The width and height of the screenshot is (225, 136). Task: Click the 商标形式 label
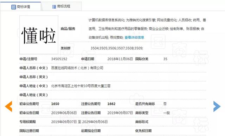(x=142, y=122)
